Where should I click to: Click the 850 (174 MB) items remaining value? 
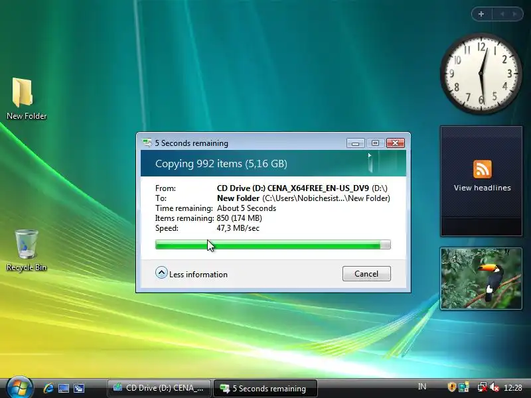[239, 218]
